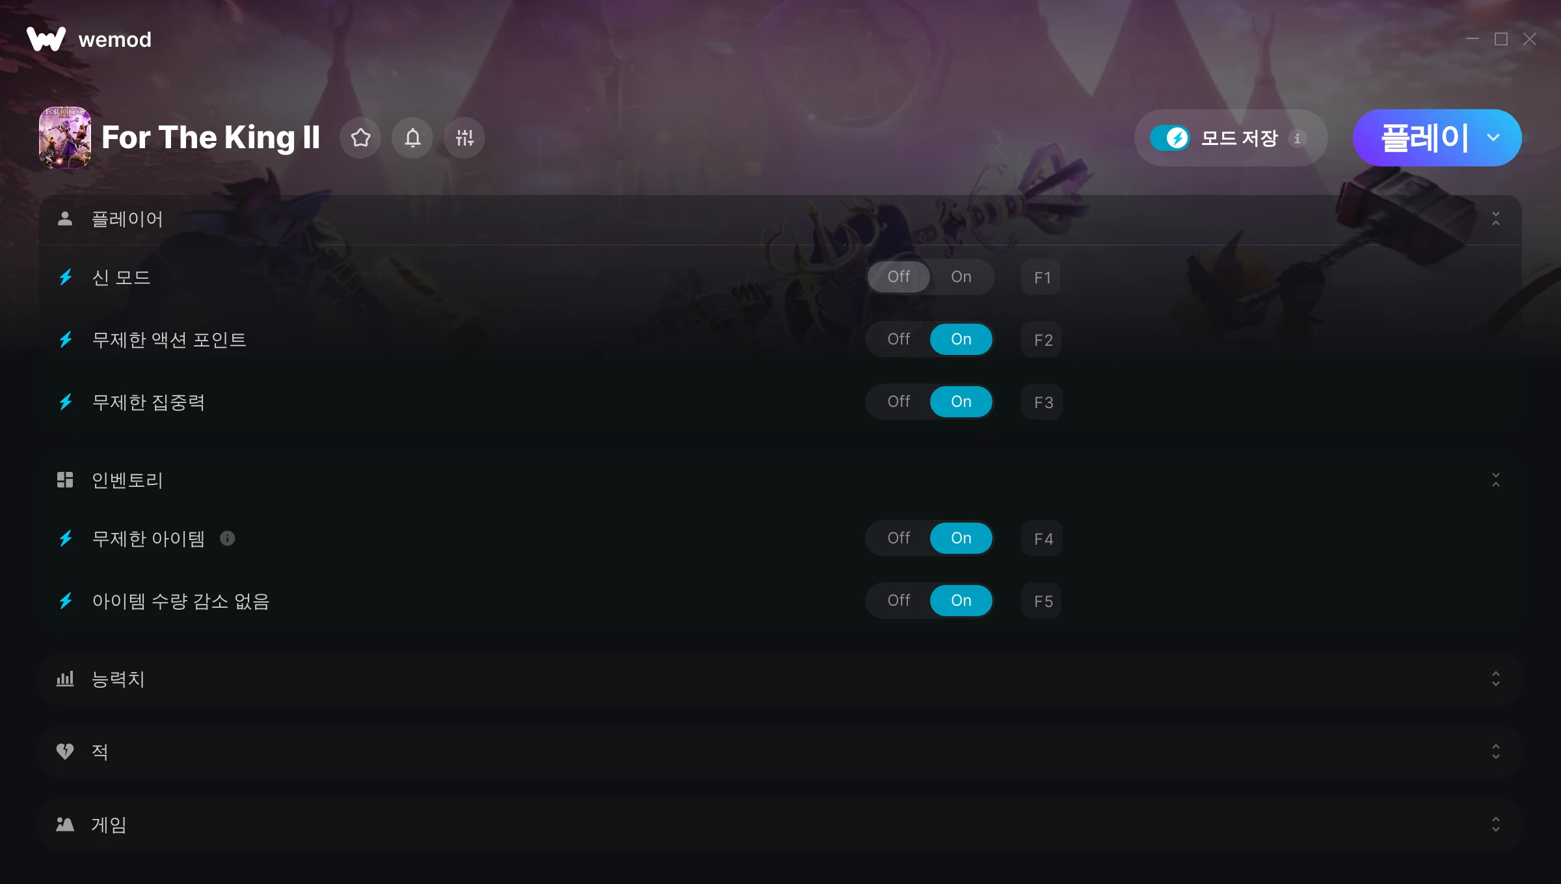Set 무제한 집중력 to Off

(898, 402)
